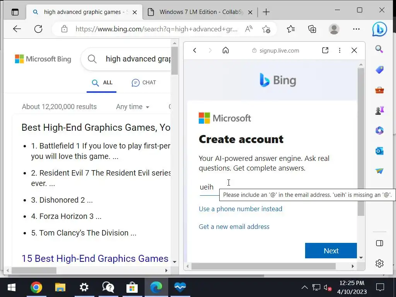The width and height of the screenshot is (396, 297).
Task: Open sidebar Drop paper plane icon
Action: 379,171
